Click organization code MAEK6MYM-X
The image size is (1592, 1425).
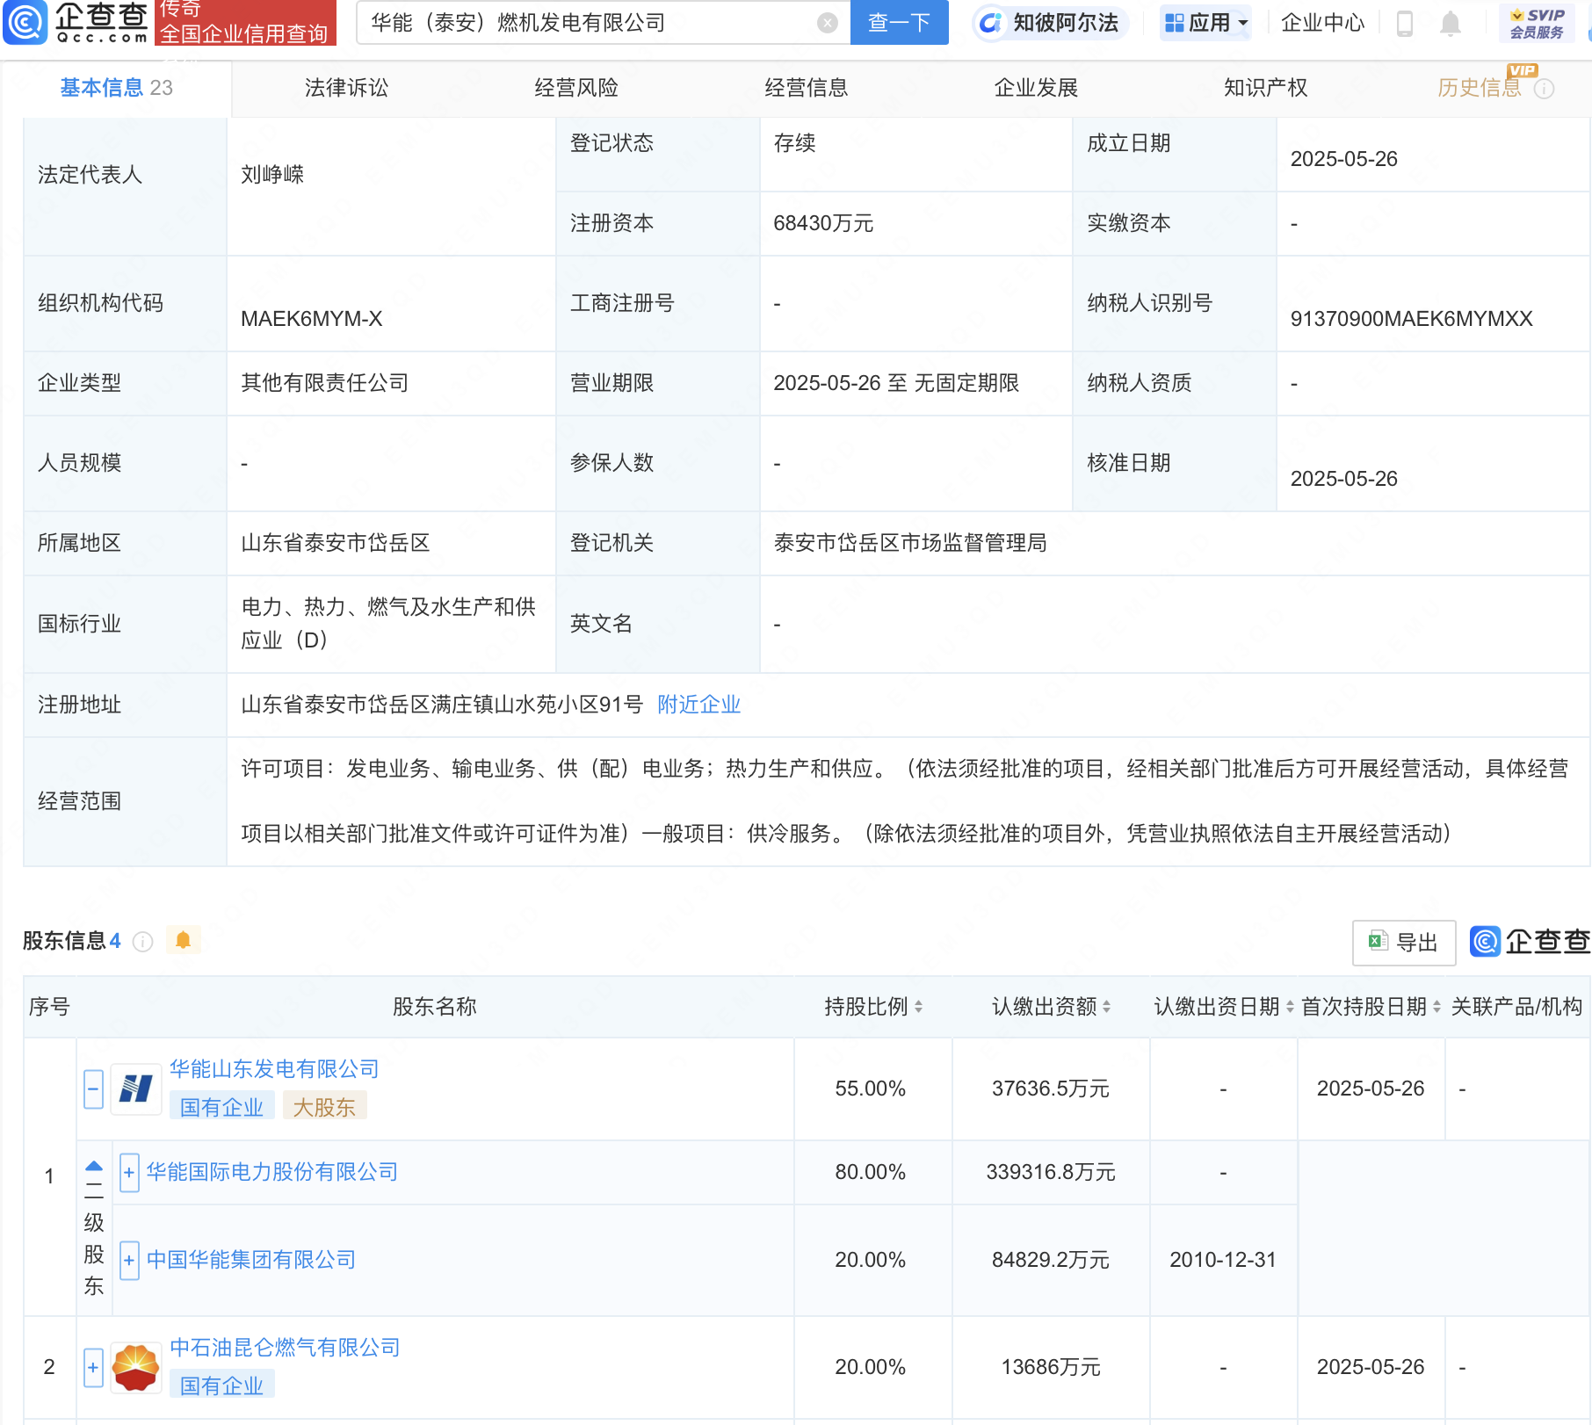312,319
